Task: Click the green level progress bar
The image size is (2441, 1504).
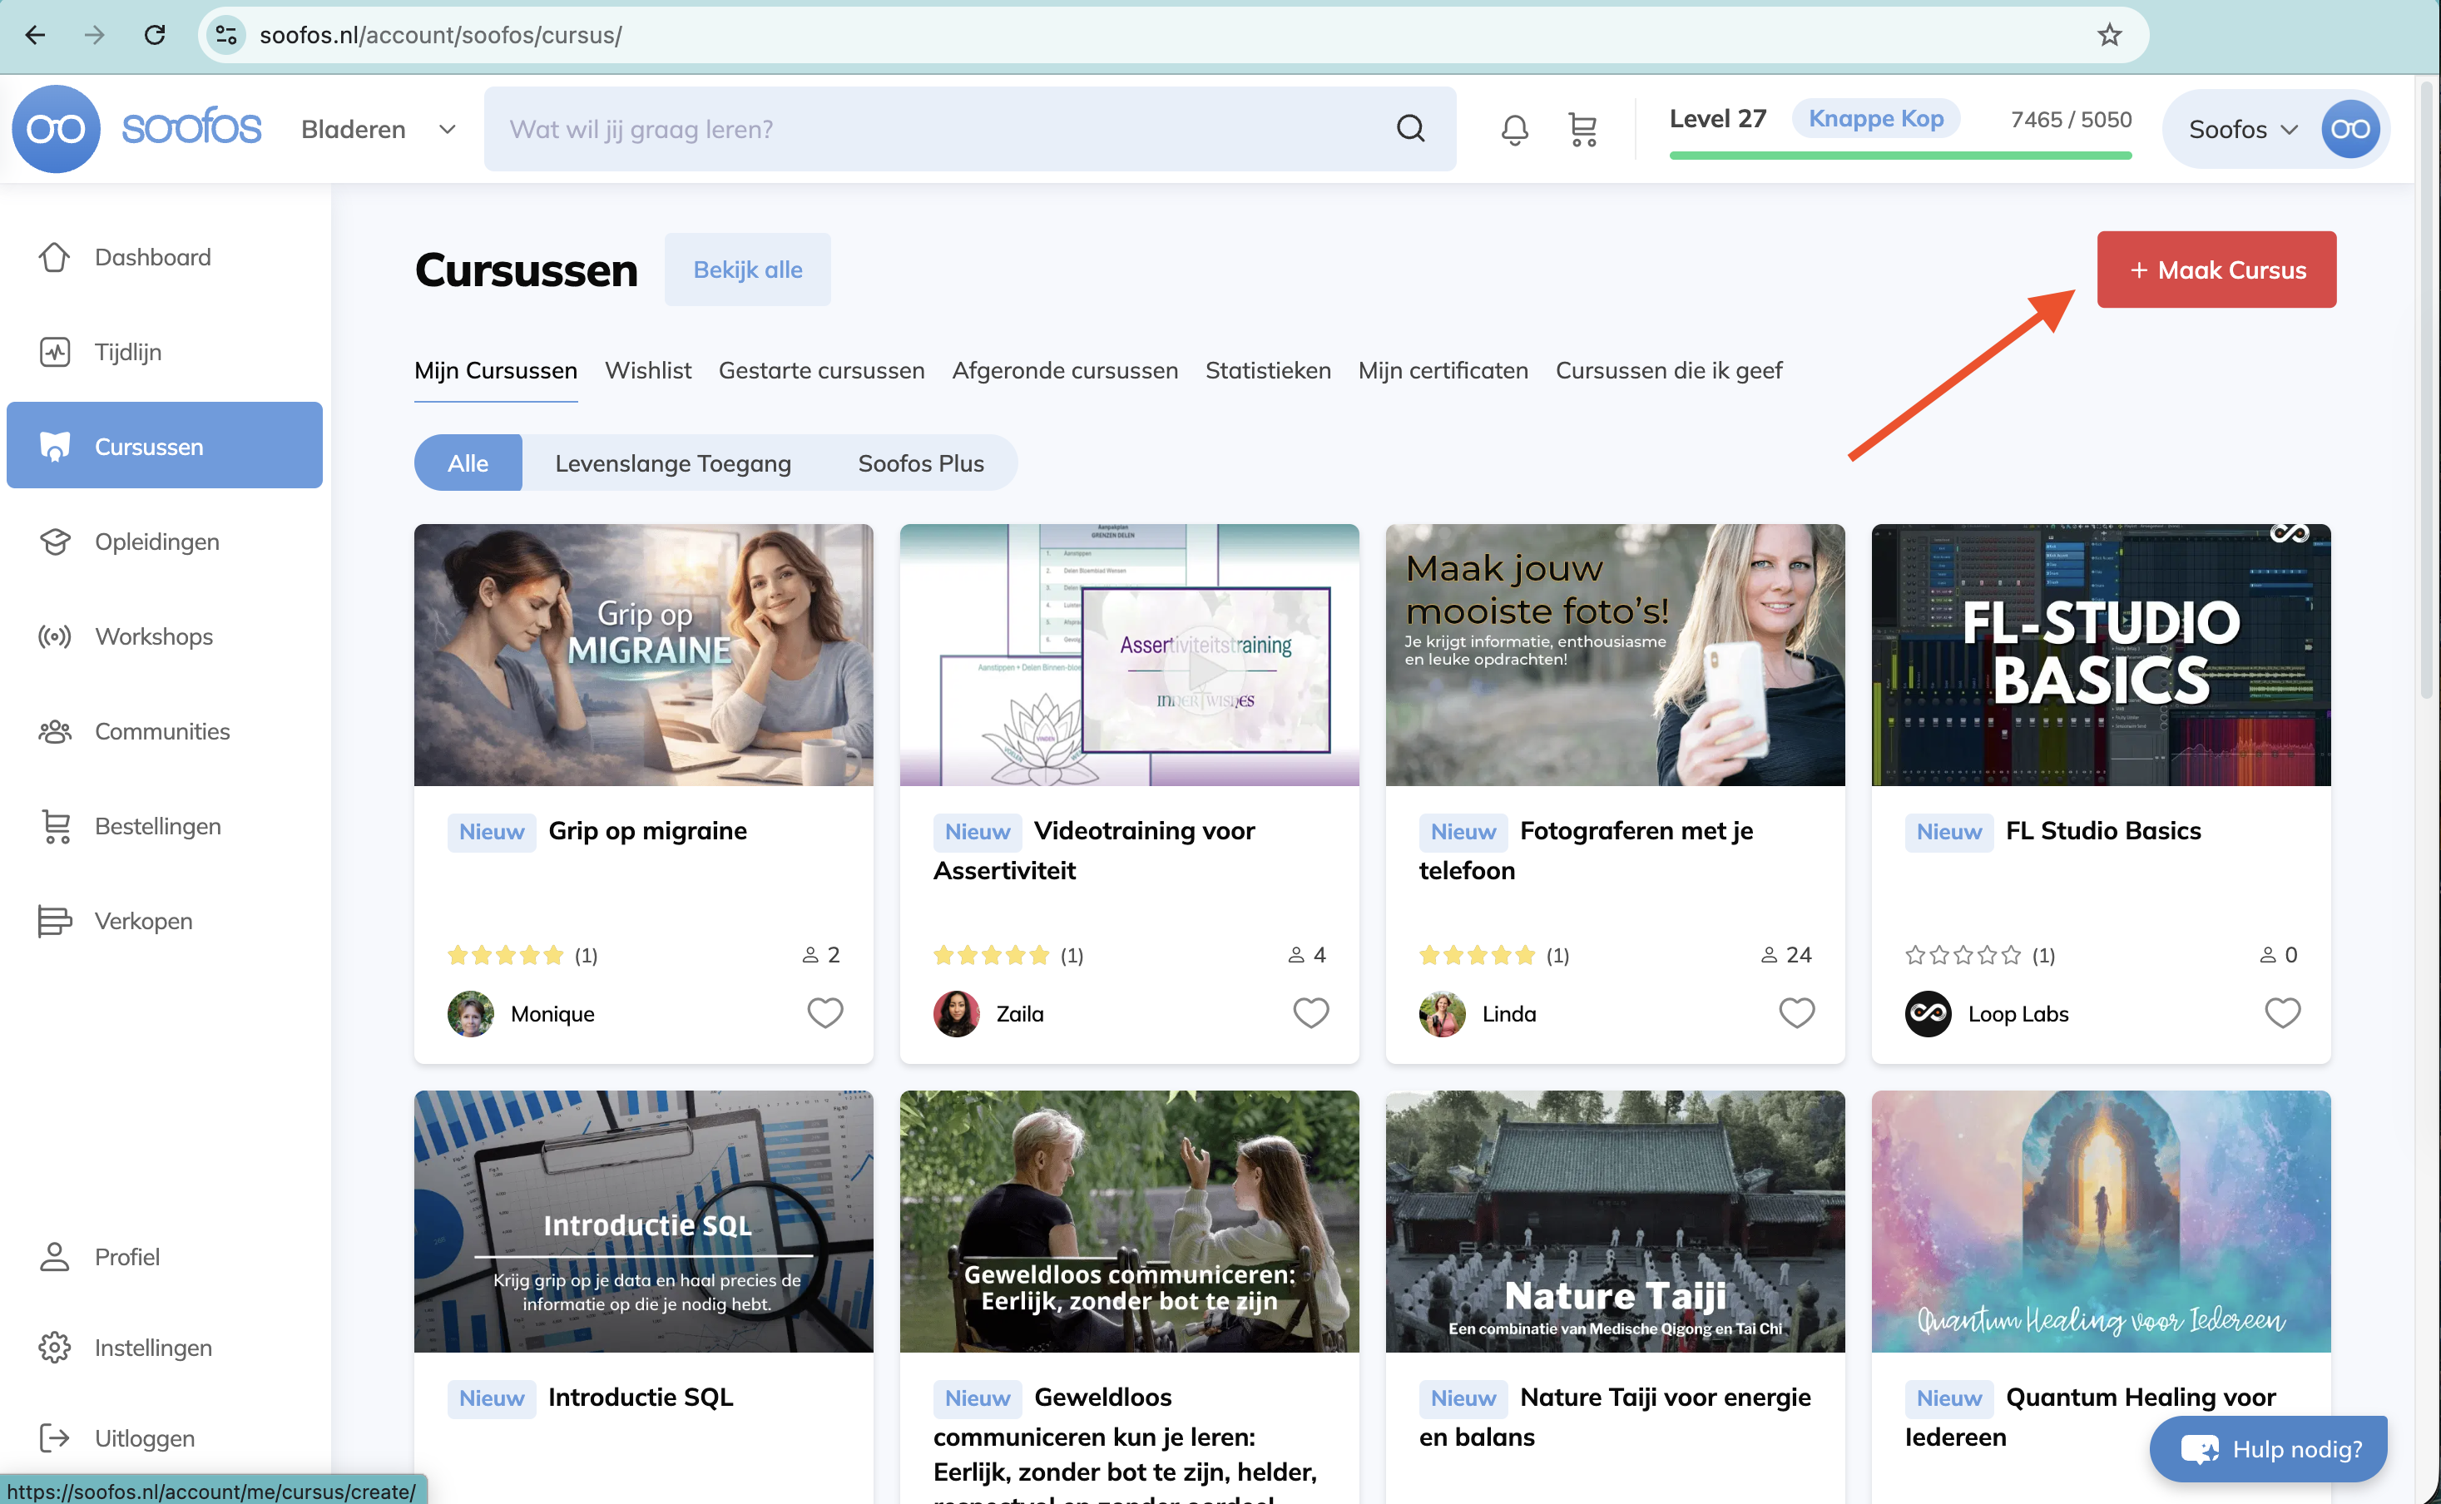Action: pos(1900,156)
